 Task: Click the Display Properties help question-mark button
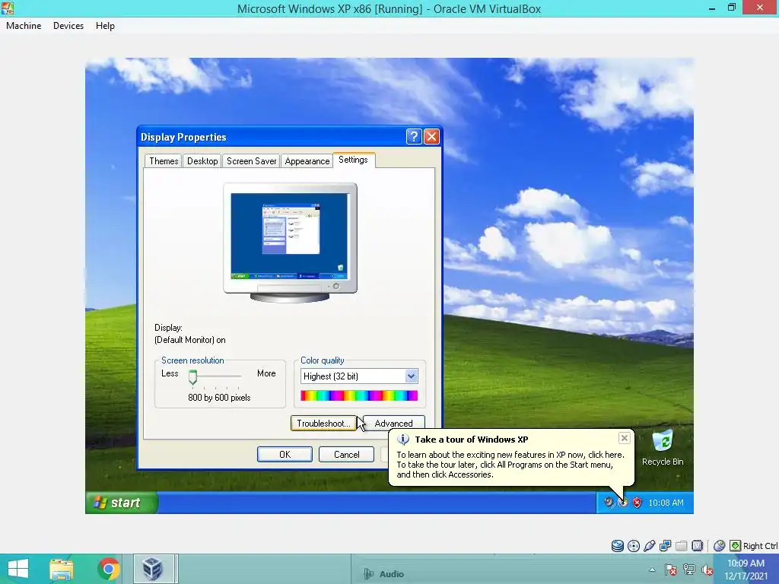point(414,137)
